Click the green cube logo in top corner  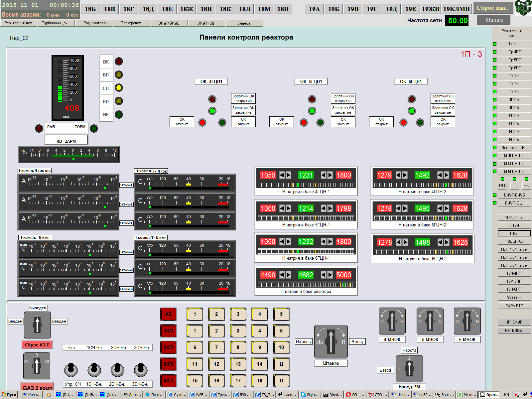click(523, 8)
